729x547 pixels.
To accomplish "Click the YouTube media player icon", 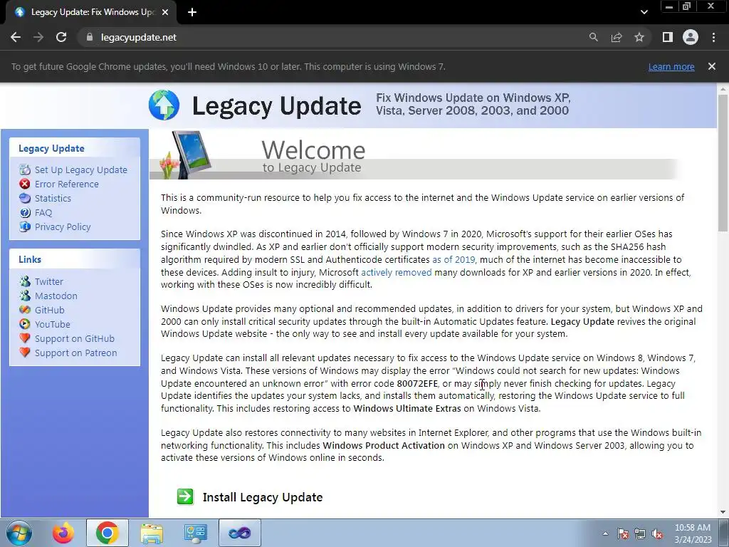I will click(x=25, y=324).
